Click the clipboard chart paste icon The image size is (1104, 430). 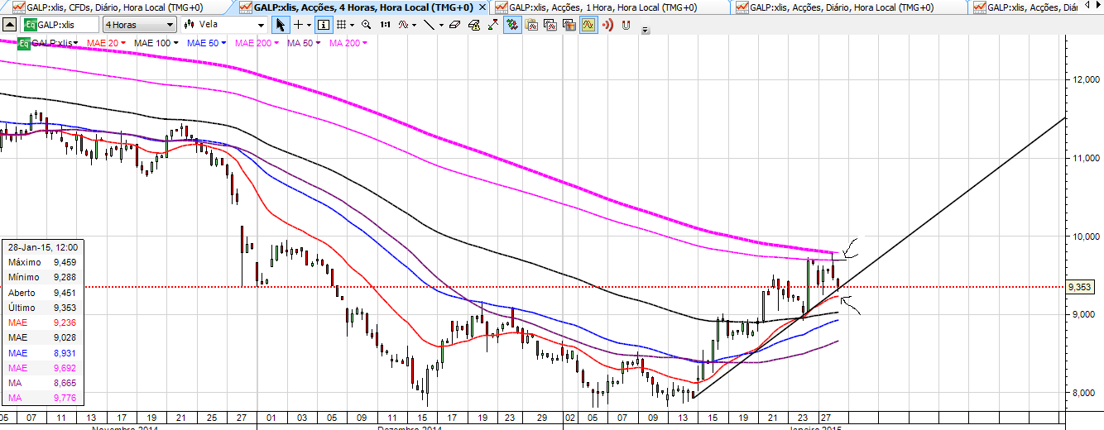(532, 25)
